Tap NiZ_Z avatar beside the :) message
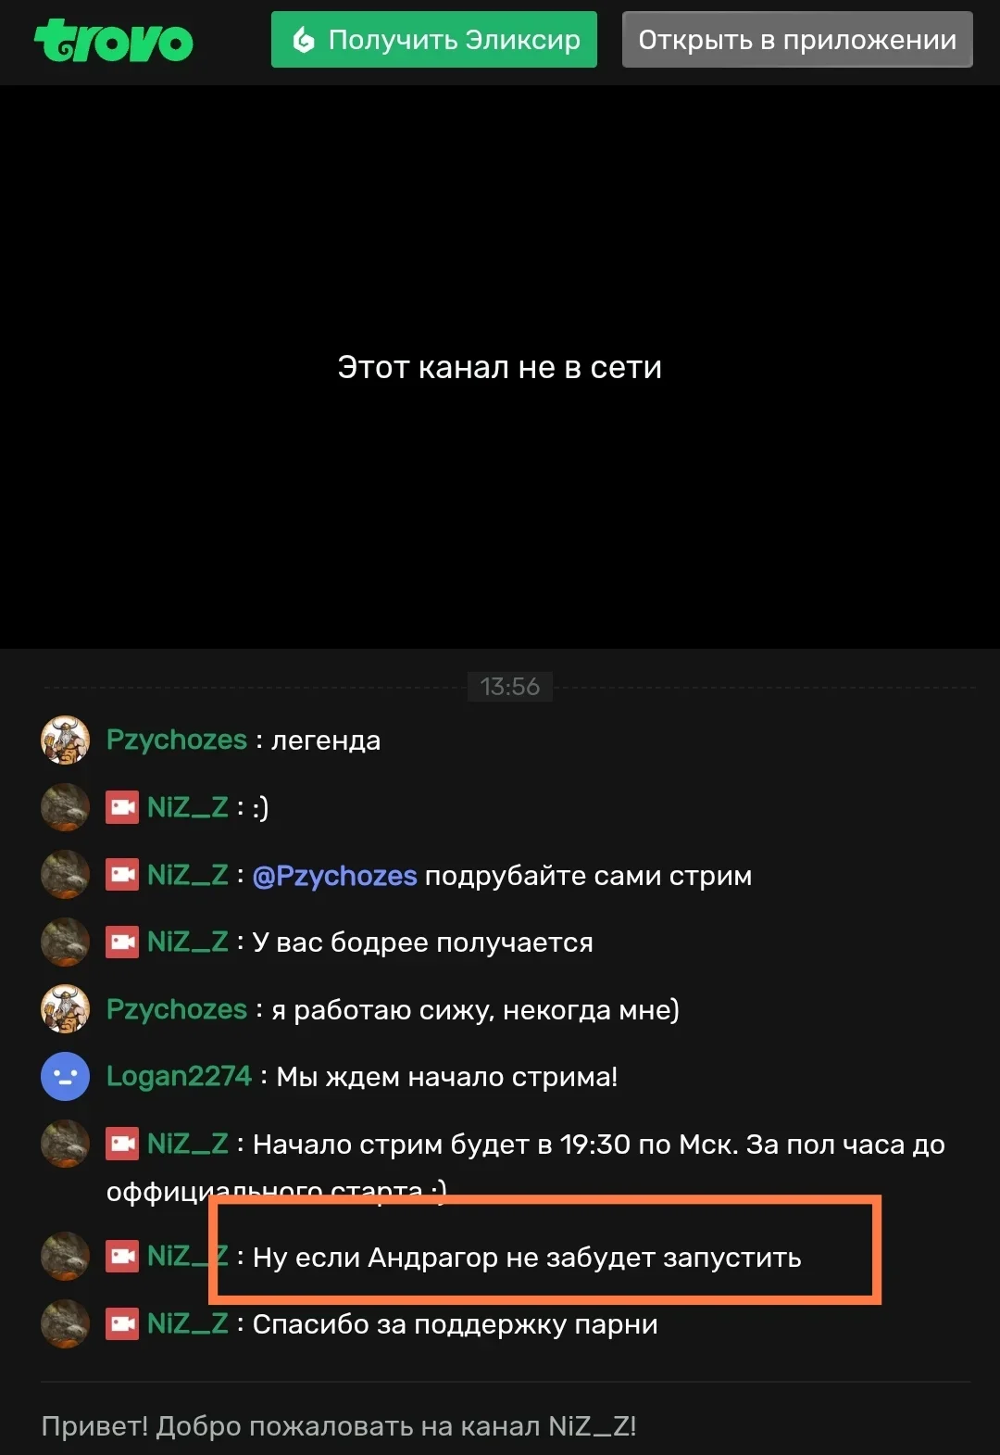 [x=65, y=807]
